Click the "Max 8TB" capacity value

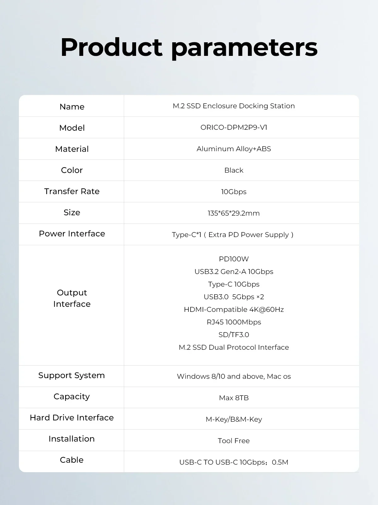(x=234, y=398)
